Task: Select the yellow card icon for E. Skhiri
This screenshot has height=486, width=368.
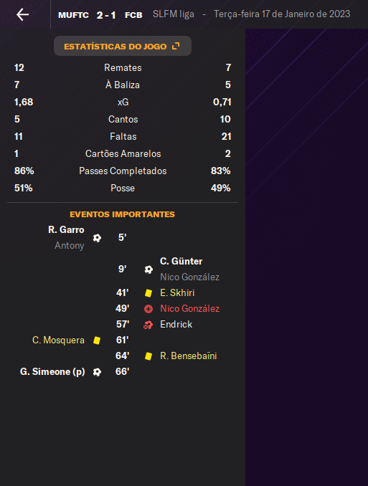Action: (148, 293)
